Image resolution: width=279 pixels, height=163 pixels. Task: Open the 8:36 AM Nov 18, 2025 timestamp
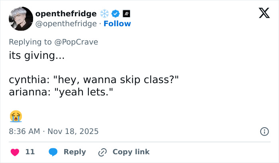53,131
